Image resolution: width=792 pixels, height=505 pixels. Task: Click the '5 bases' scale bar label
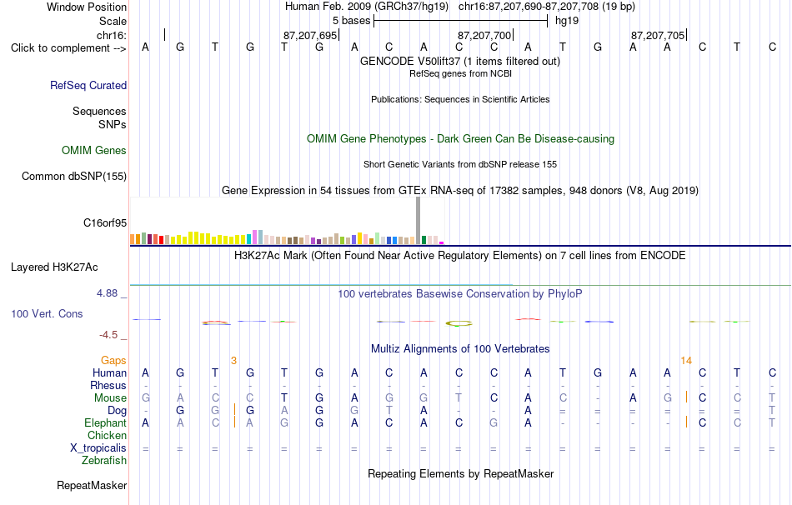[351, 21]
